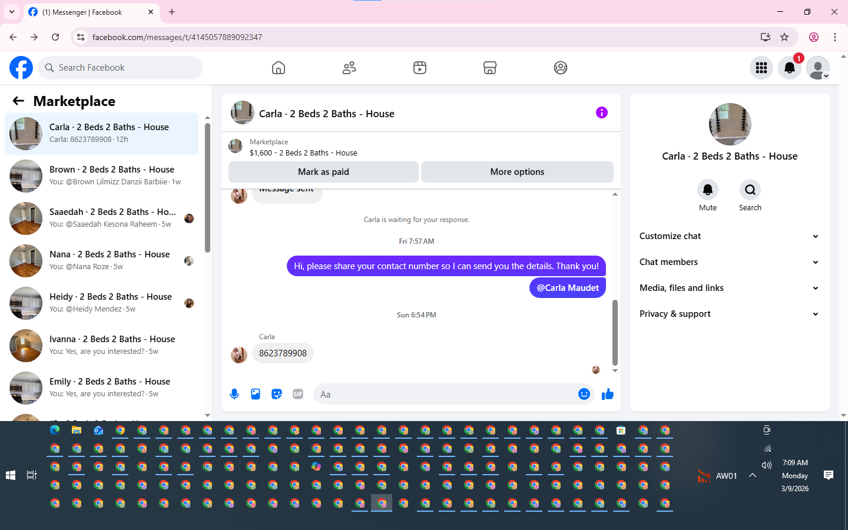
Task: View site information icon in address bar
Action: (x=81, y=37)
